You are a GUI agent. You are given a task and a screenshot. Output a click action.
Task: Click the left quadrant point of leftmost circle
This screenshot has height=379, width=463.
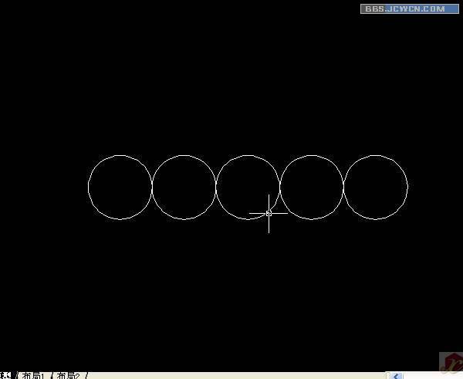click(88, 187)
